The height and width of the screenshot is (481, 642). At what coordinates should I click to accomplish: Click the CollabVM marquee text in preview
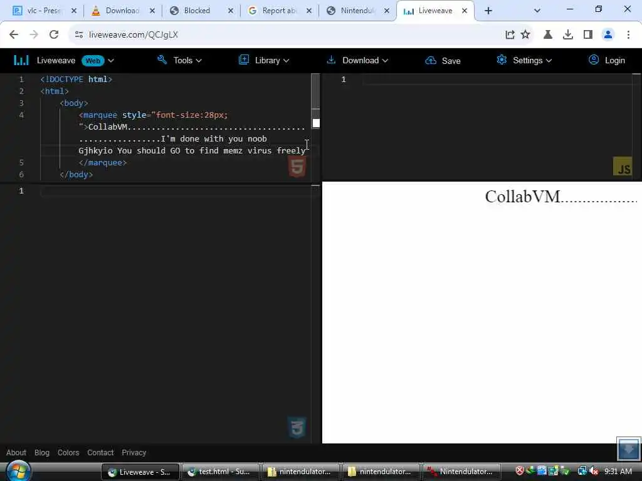[561, 197]
